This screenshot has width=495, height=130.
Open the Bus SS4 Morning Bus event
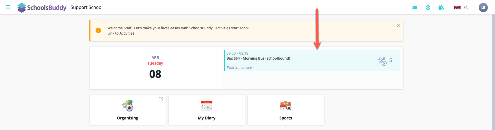click(x=258, y=59)
